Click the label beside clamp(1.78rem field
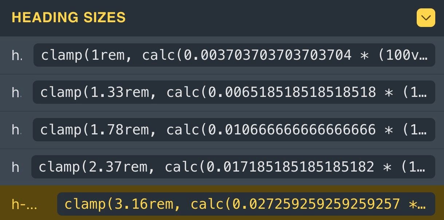The width and height of the screenshot is (444, 220). click(16, 130)
